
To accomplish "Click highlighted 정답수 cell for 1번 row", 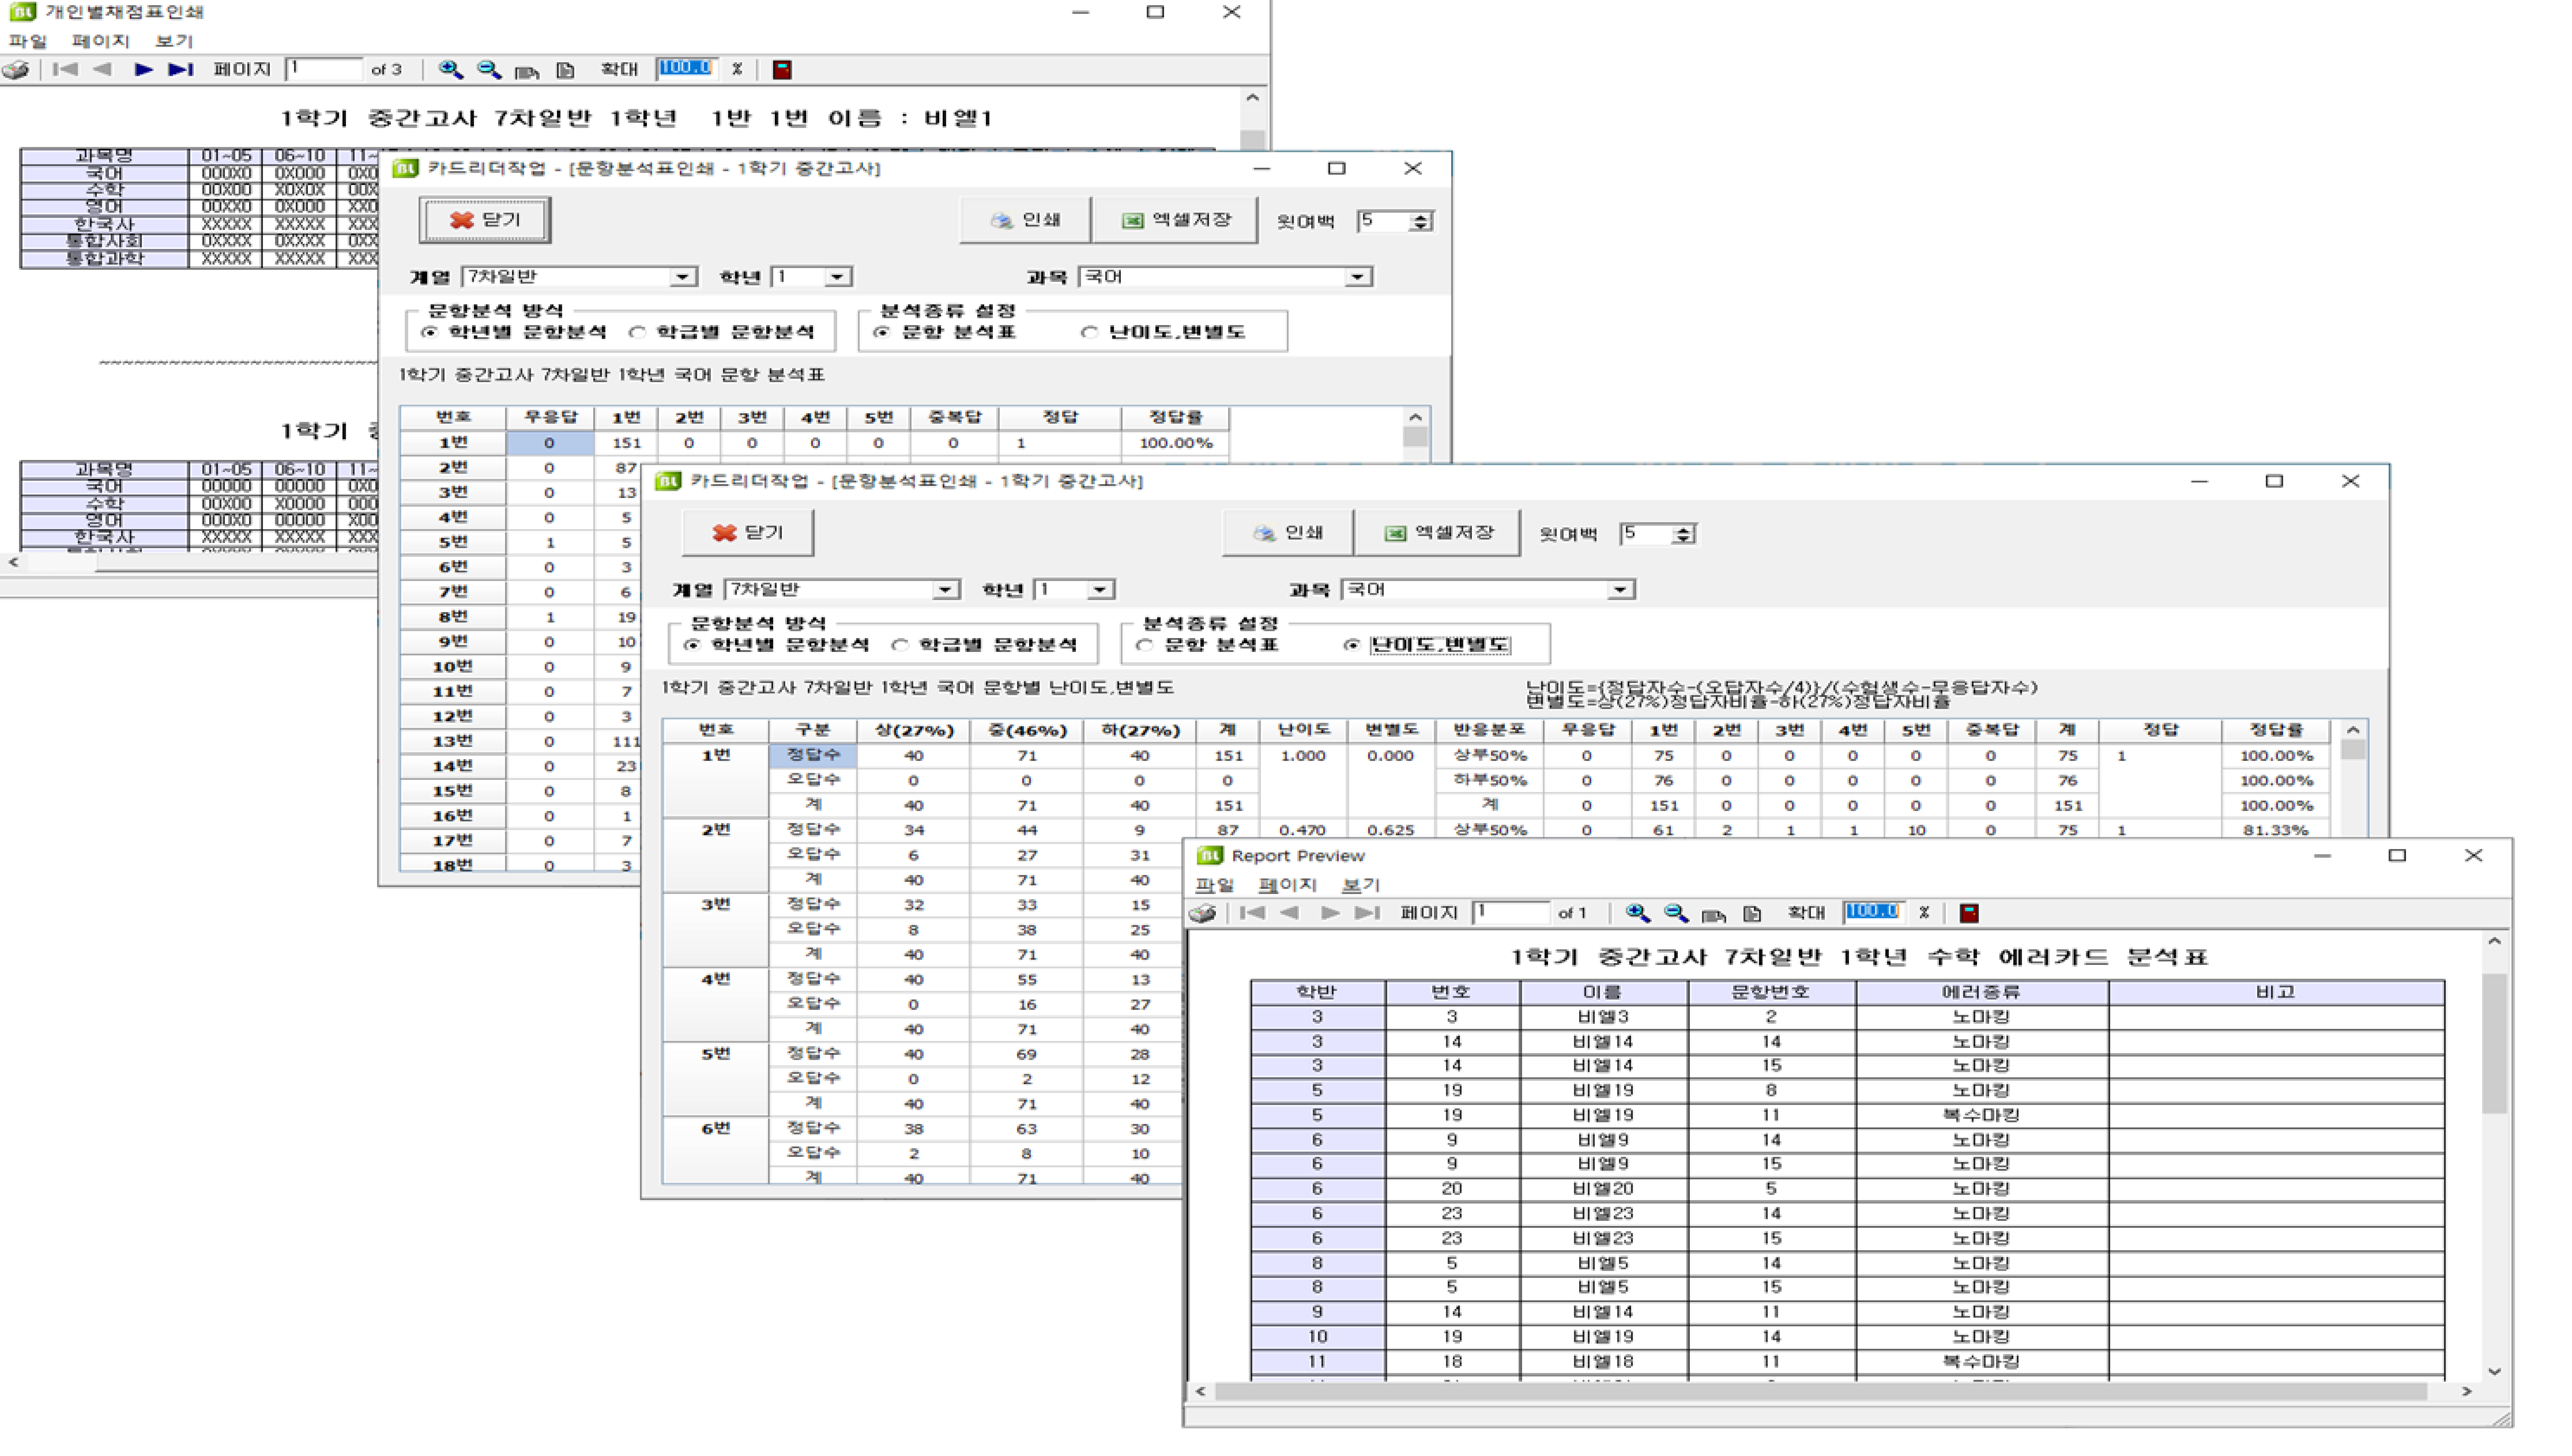I will tap(812, 756).
